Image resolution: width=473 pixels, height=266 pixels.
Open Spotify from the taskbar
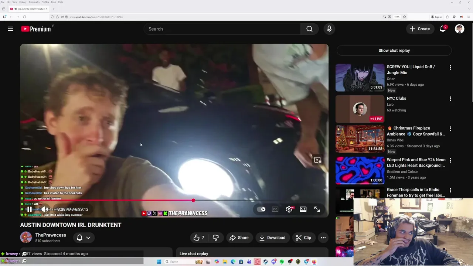282,262
